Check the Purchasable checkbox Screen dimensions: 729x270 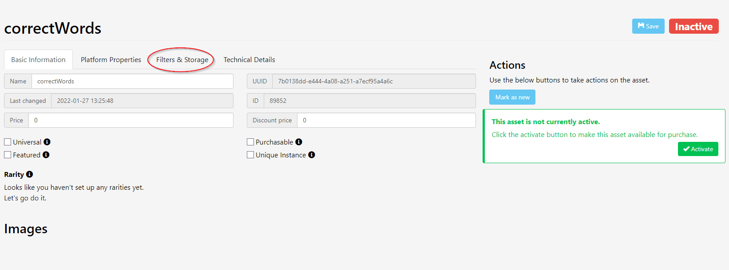(250, 142)
